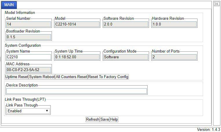Screen dimensions: 221x132
Task: Select the Software Revision field
Action: click(126, 24)
